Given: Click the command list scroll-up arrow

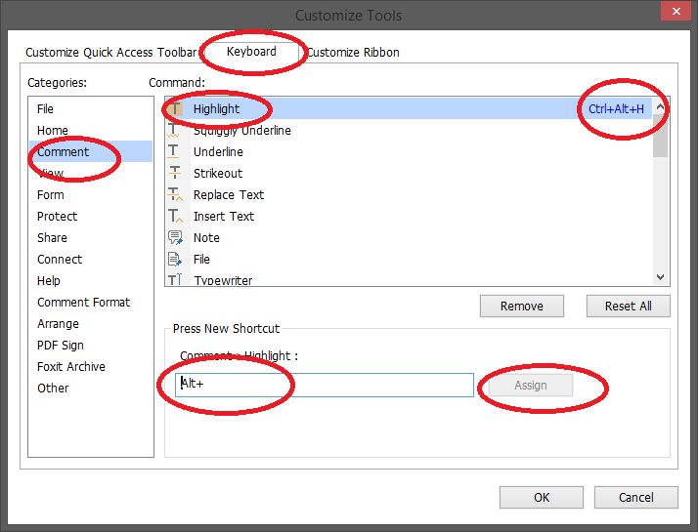Looking at the screenshot, I should pyautogui.click(x=661, y=107).
